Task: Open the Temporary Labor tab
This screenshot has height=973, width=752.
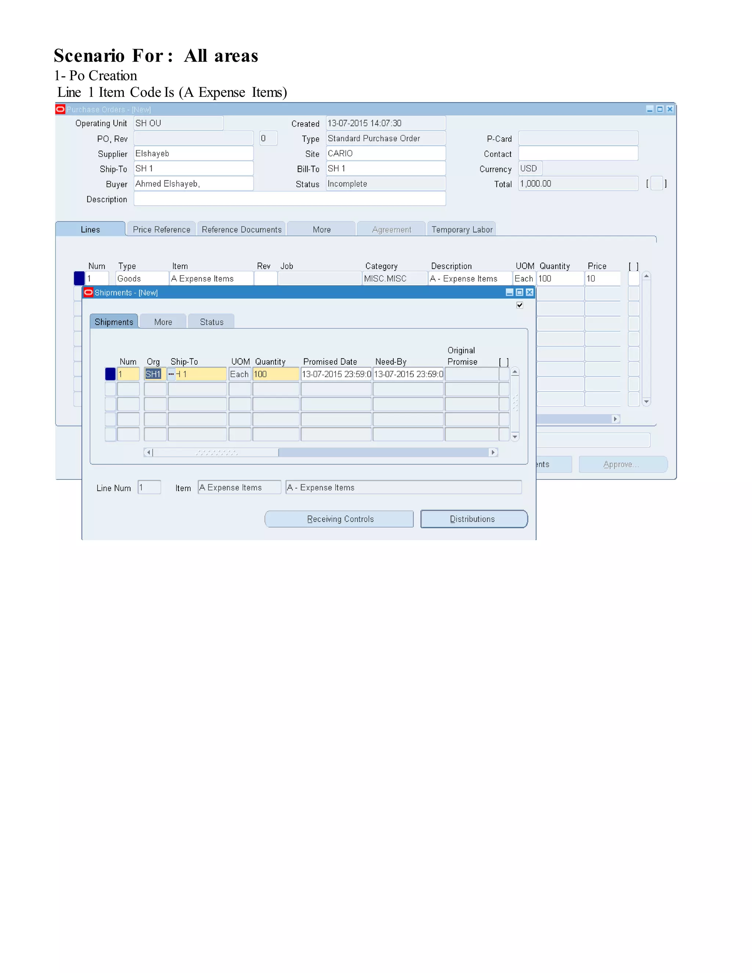Action: (462, 229)
